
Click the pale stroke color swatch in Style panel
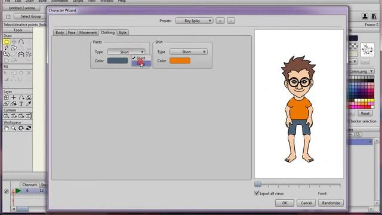tap(353, 54)
